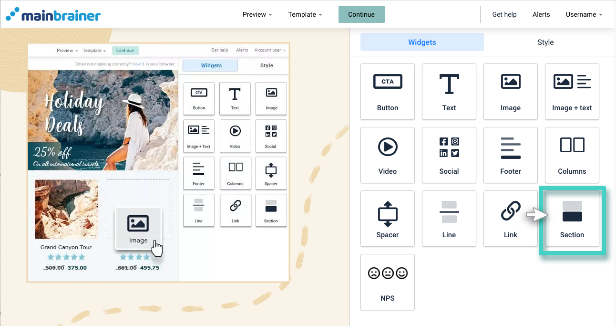Switch to the Style tab

click(545, 42)
